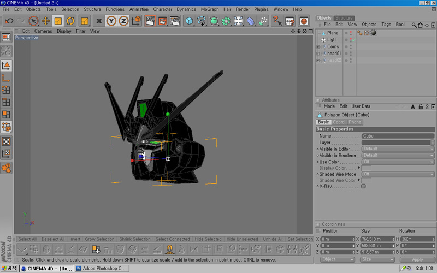Open the viewport Display menu
Viewport: 437px width, 273px height.
tap(64, 31)
